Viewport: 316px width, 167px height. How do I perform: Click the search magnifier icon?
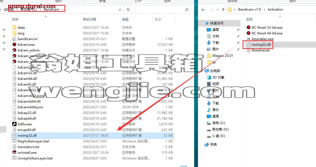click(x=187, y=9)
